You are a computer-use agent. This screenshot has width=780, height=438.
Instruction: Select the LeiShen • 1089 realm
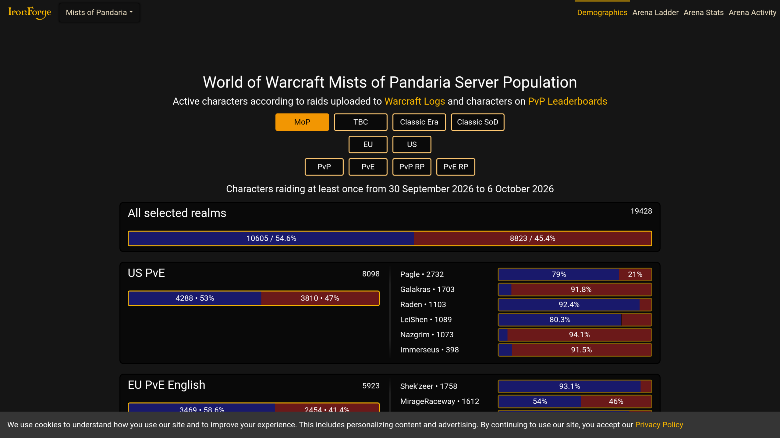426,320
